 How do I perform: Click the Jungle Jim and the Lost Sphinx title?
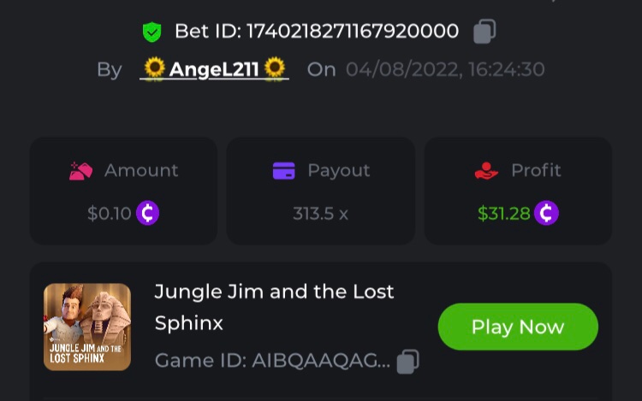coord(274,307)
